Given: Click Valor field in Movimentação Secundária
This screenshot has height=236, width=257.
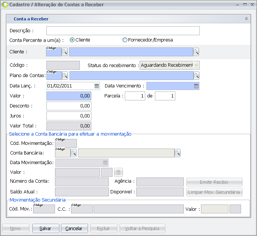Looking at the screenshot, I should 215,209.
